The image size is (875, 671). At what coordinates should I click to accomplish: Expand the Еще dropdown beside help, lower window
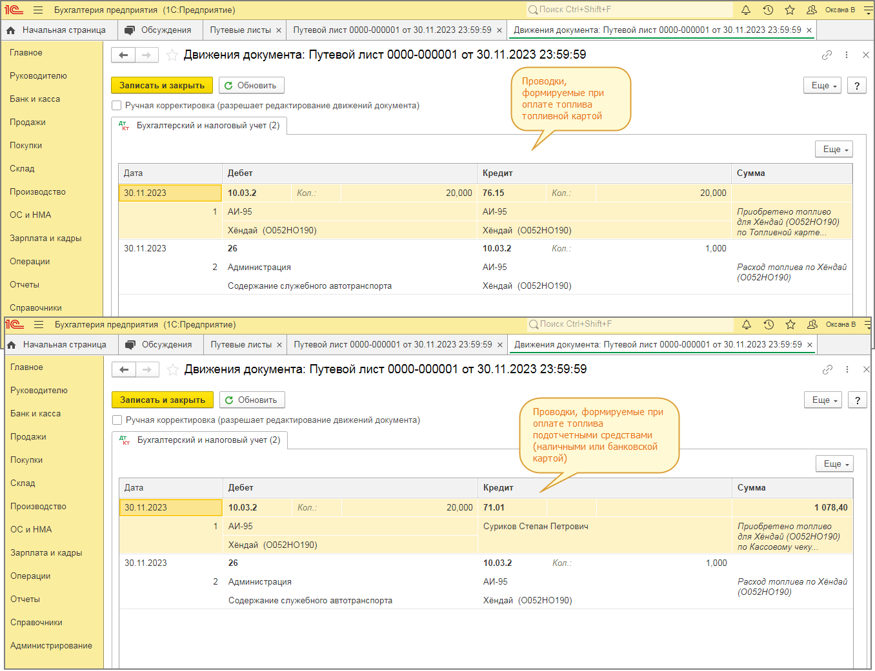click(823, 400)
